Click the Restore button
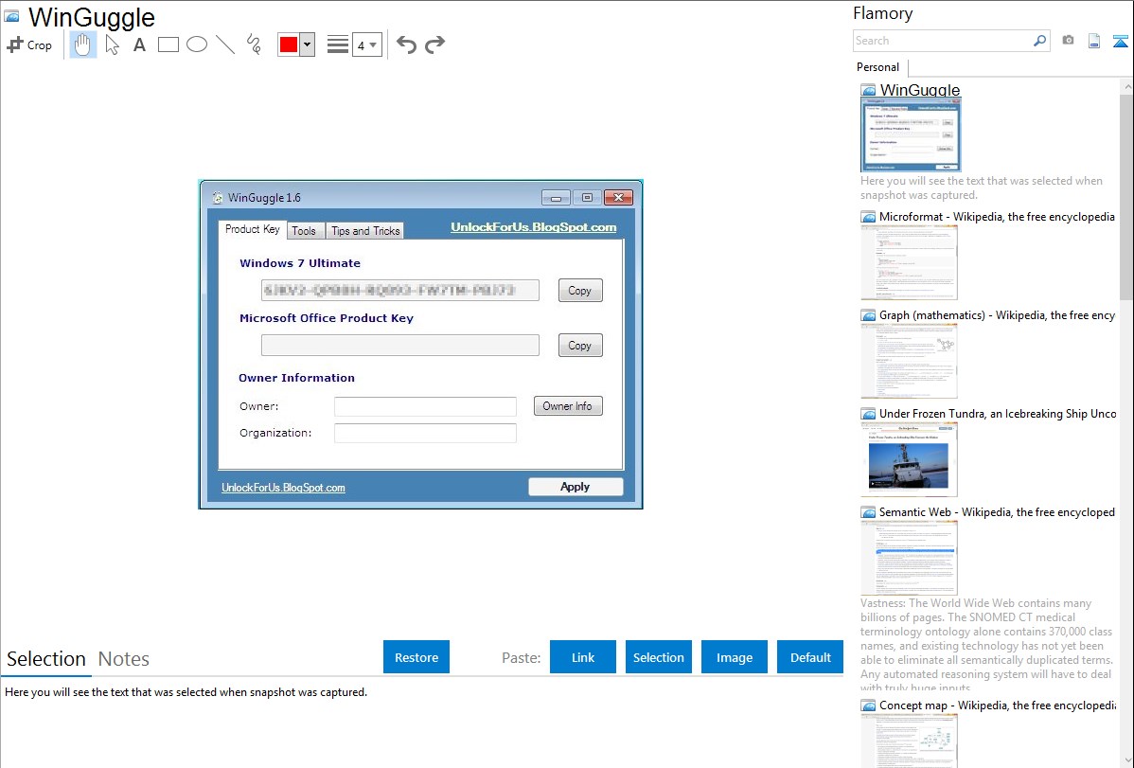1134x768 pixels. pyautogui.click(x=416, y=657)
